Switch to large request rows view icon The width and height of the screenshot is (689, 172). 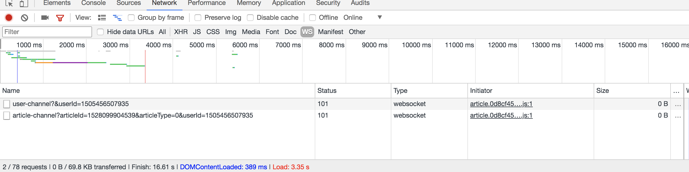click(102, 18)
